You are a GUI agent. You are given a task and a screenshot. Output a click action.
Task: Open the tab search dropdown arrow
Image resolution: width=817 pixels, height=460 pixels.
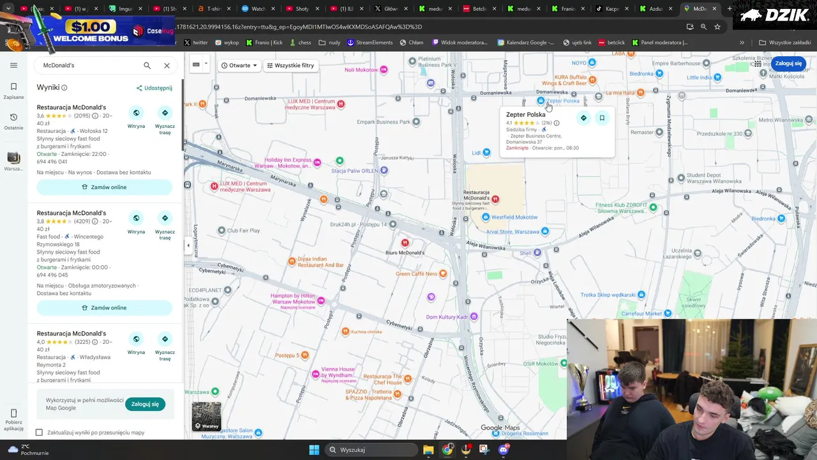click(8, 9)
